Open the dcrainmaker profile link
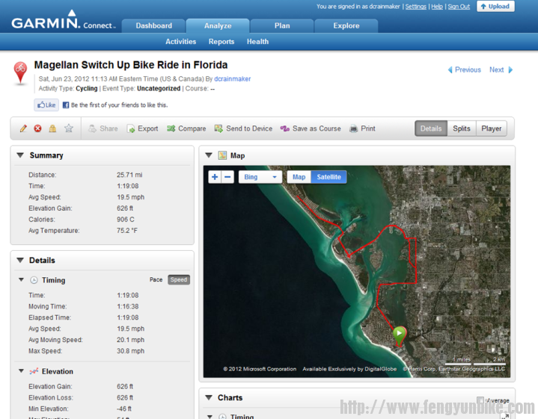 coord(232,78)
